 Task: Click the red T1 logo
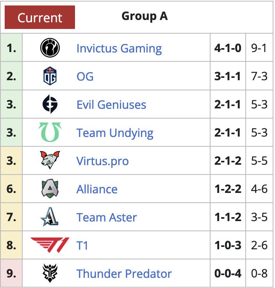tap(50, 245)
